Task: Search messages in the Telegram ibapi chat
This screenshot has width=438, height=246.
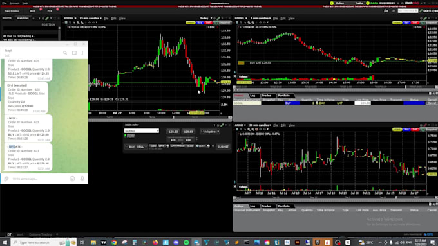Action: 65,53
